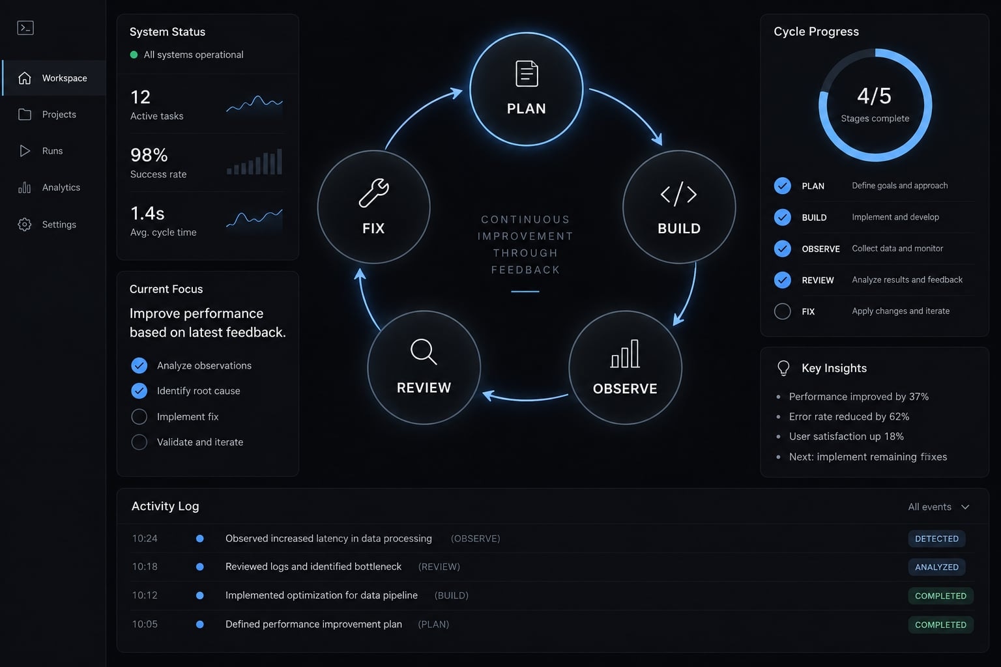This screenshot has width=1001, height=667.
Task: Click the DETECTED status badge
Action: pos(936,539)
